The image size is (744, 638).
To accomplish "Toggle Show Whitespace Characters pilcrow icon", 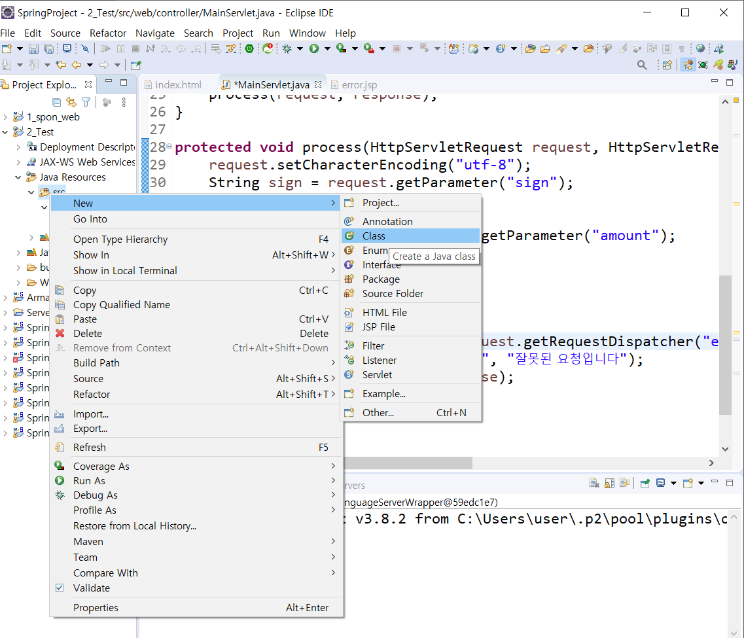I will coord(682,48).
